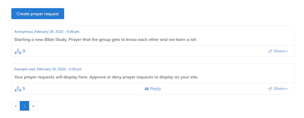Click the Bible Study prayer request text

[x=105, y=40]
